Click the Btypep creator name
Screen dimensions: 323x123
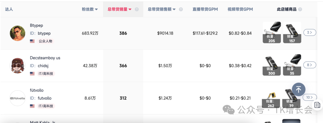36,26
